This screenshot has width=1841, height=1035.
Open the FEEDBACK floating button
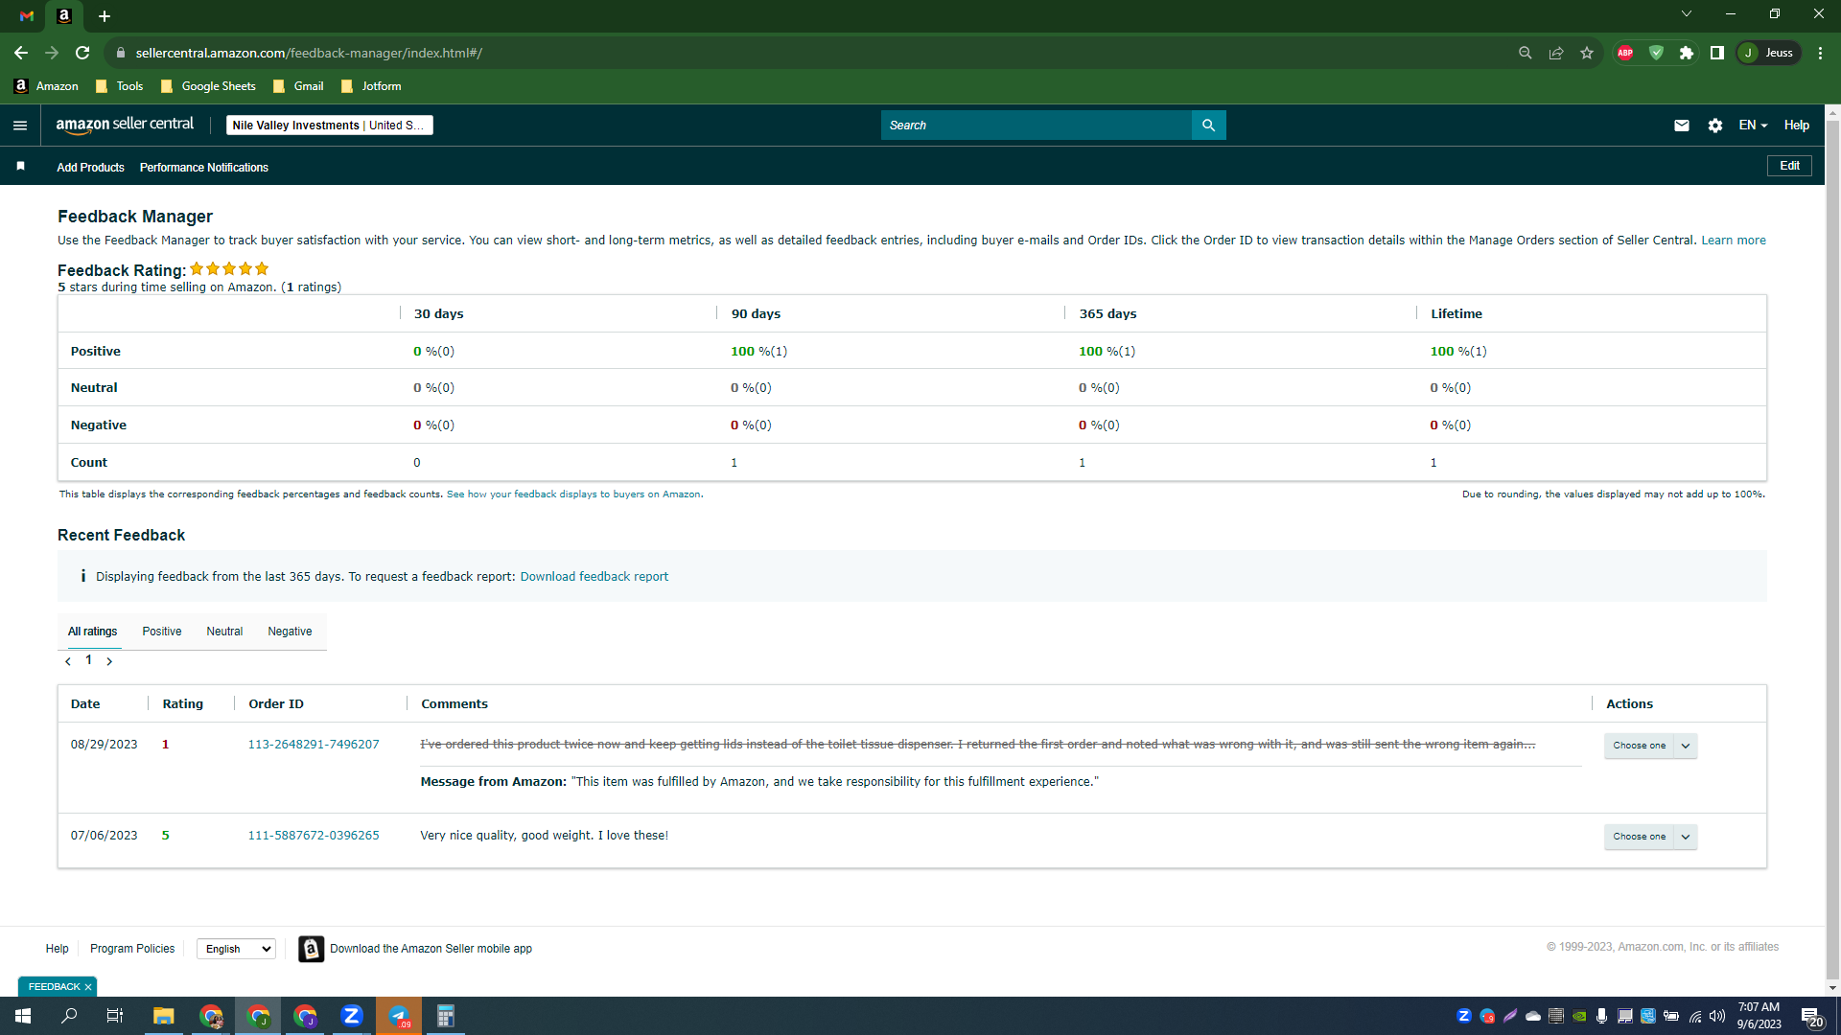coord(55,987)
